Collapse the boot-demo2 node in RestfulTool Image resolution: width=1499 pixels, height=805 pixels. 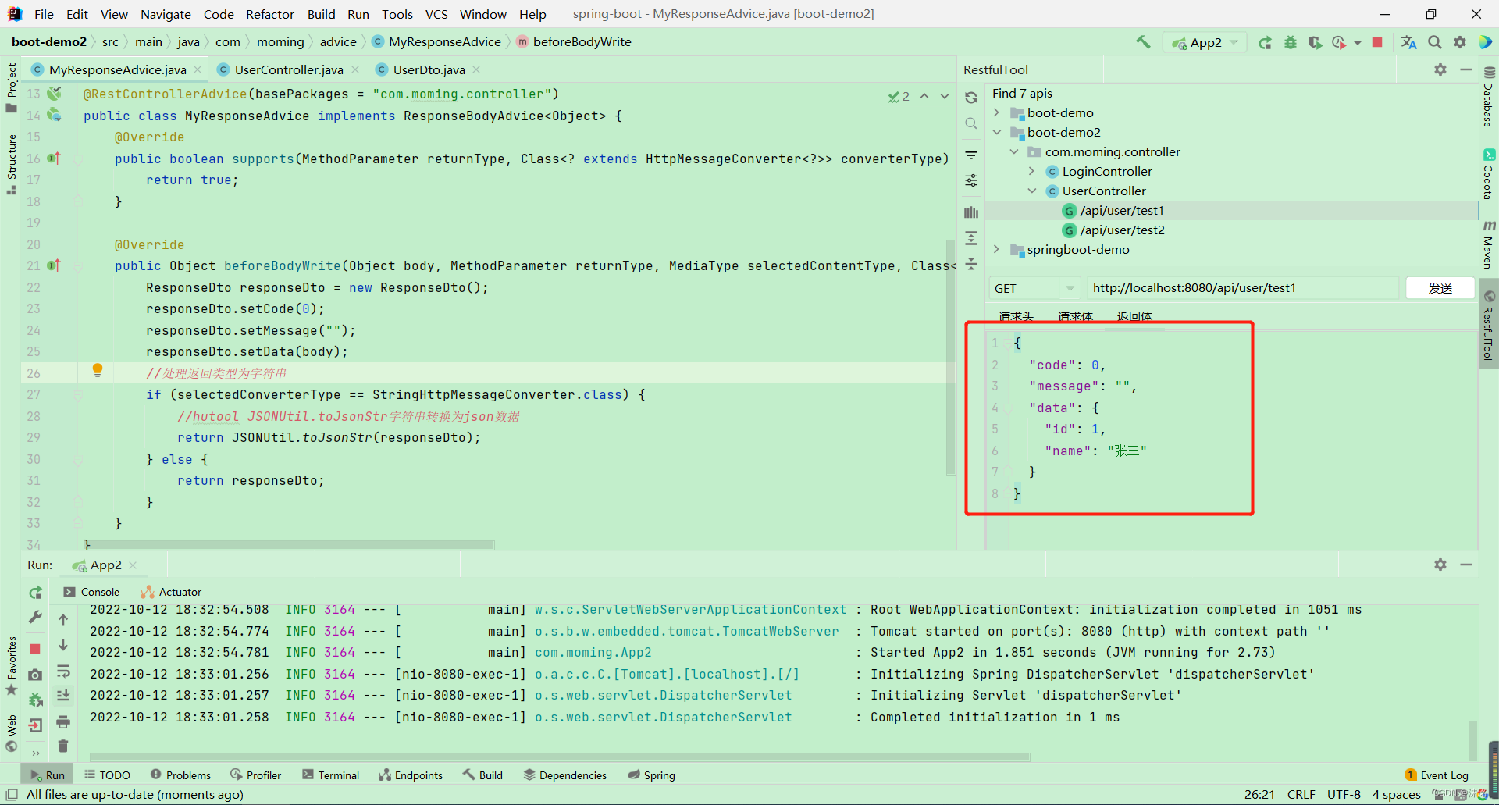coord(998,132)
